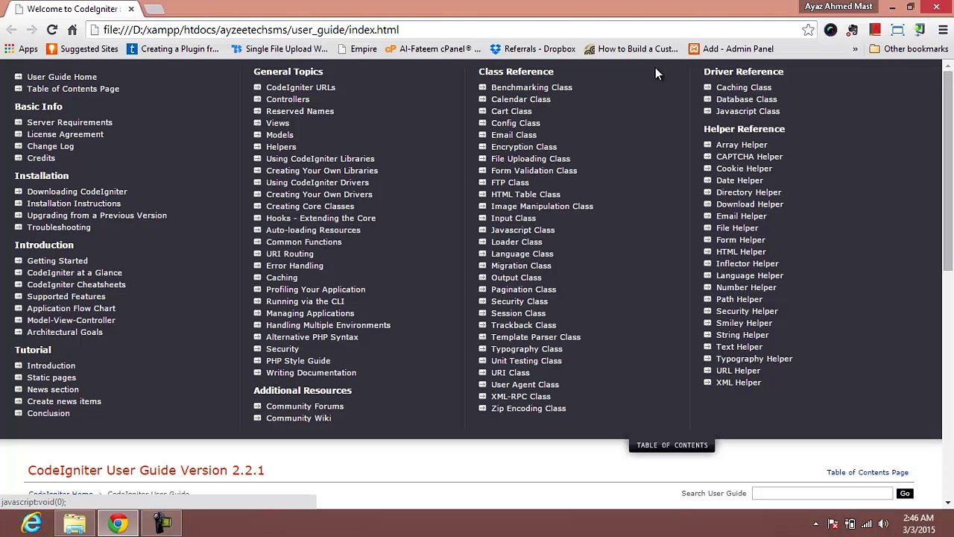Expand the hidden bookmarks overflow chevron
The width and height of the screenshot is (954, 537).
(855, 49)
